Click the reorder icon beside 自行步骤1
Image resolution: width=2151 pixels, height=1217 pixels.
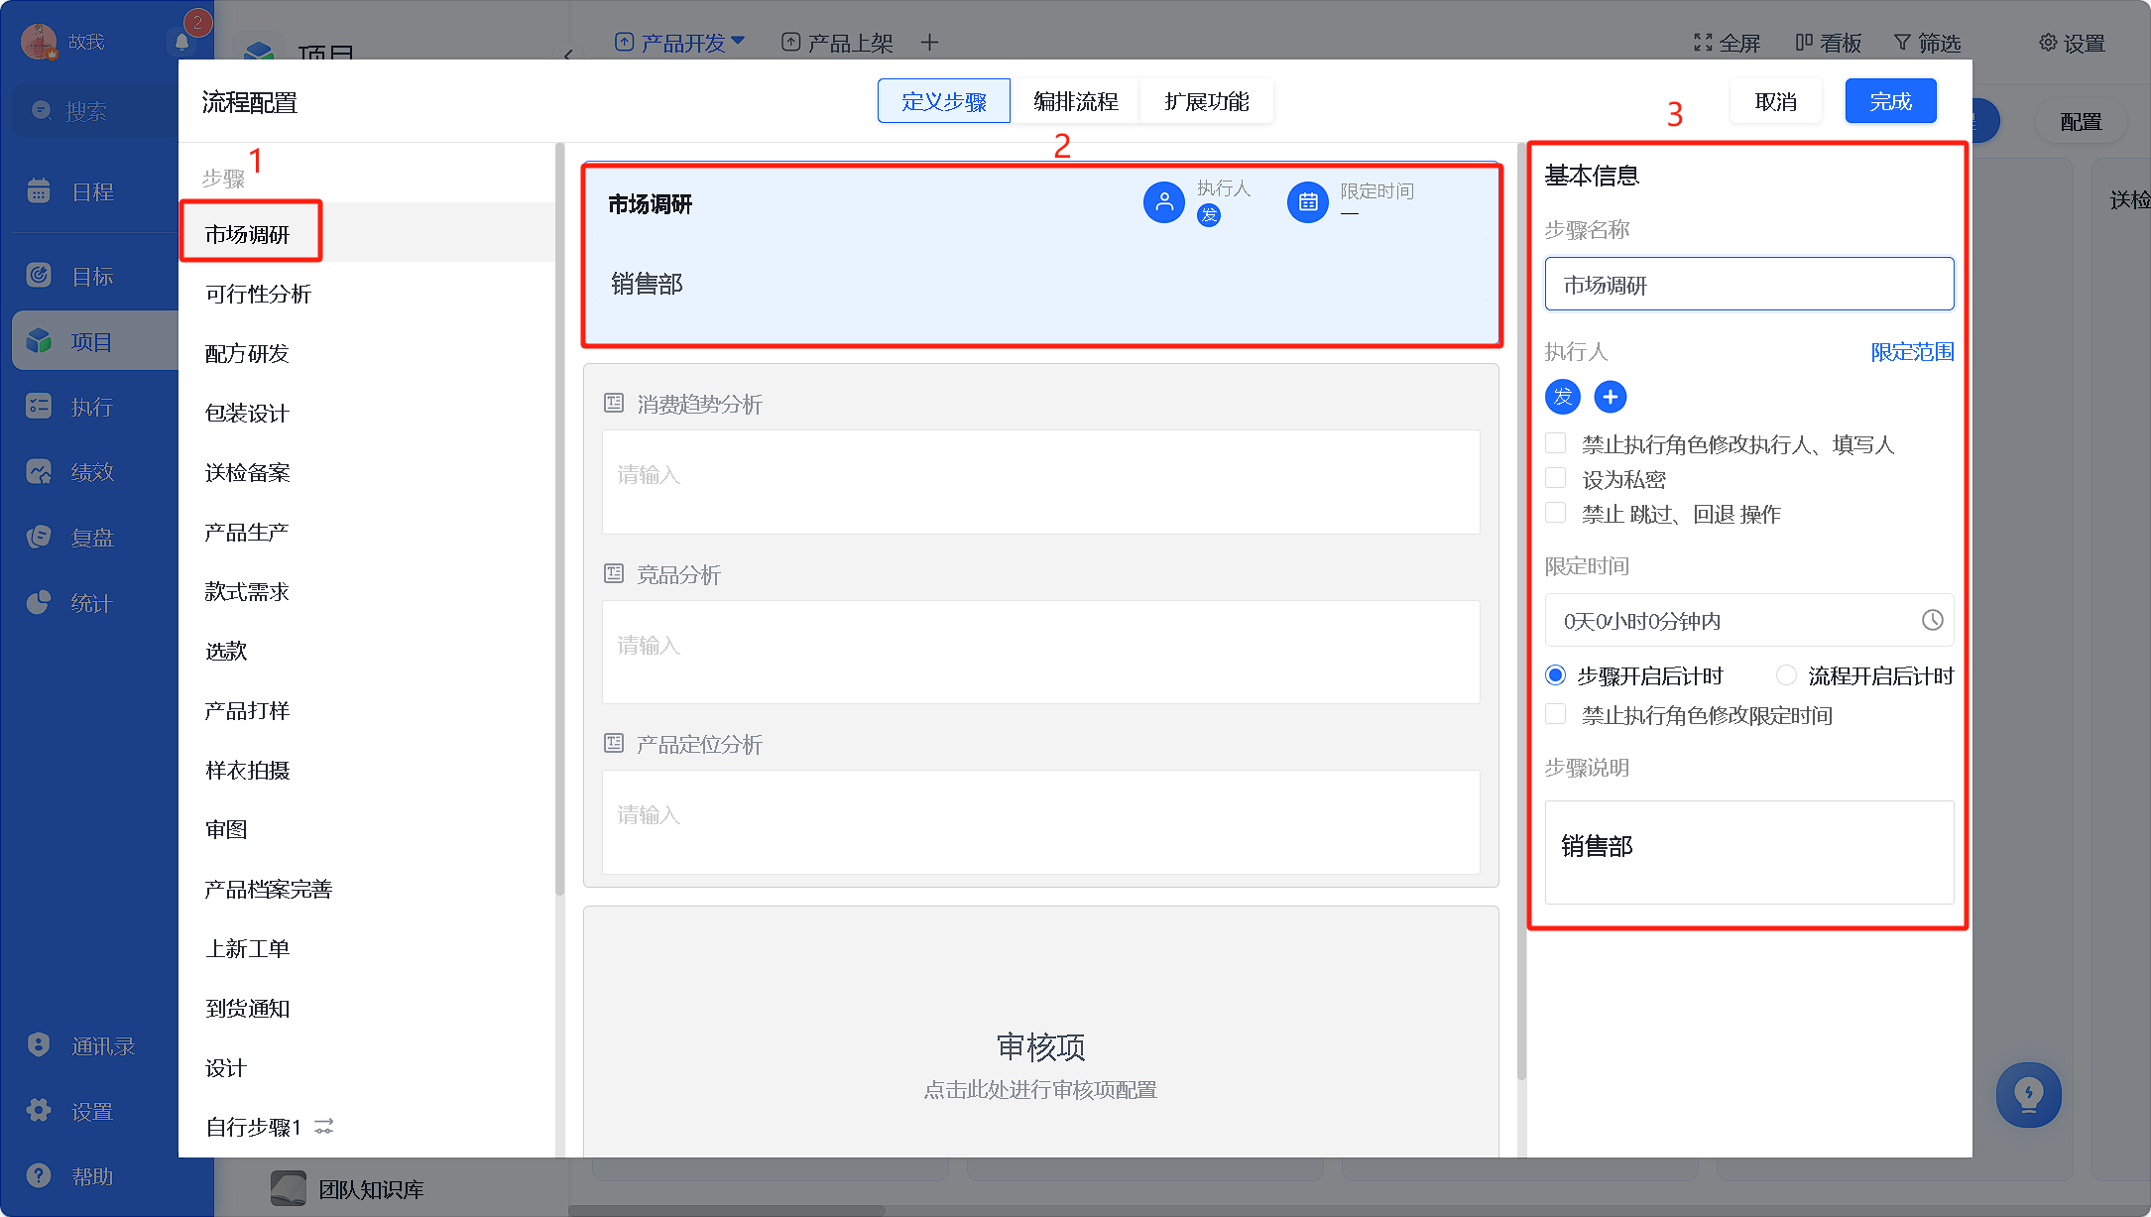[x=324, y=1127]
